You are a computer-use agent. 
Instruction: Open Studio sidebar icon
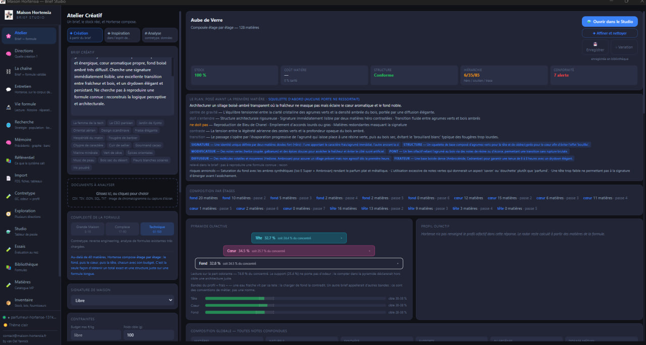click(9, 231)
